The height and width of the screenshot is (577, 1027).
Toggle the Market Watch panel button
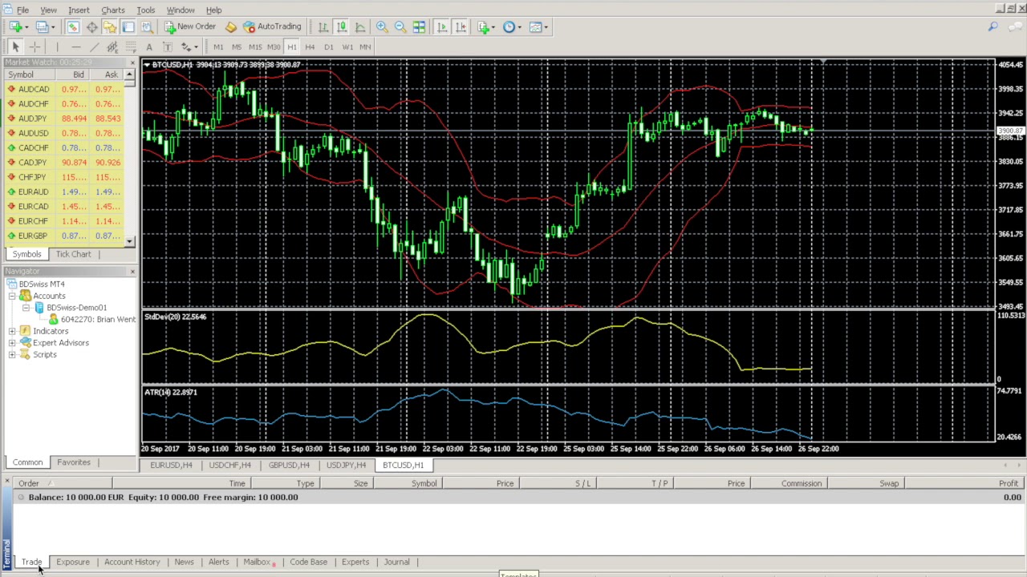click(73, 26)
